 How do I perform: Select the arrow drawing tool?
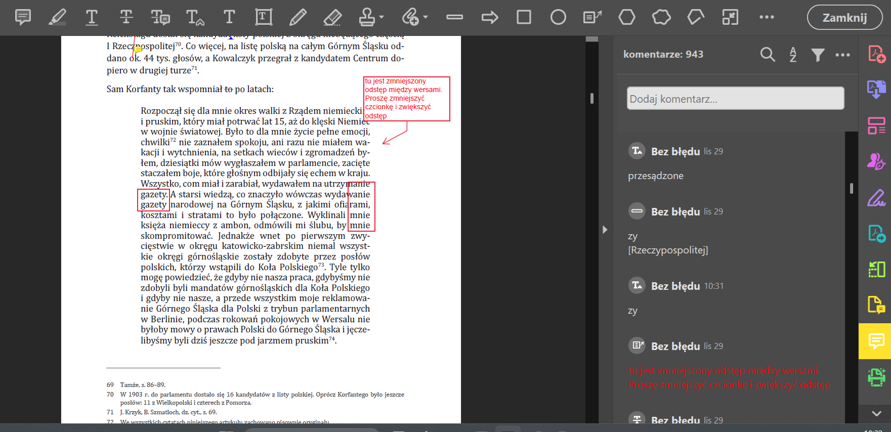point(489,18)
